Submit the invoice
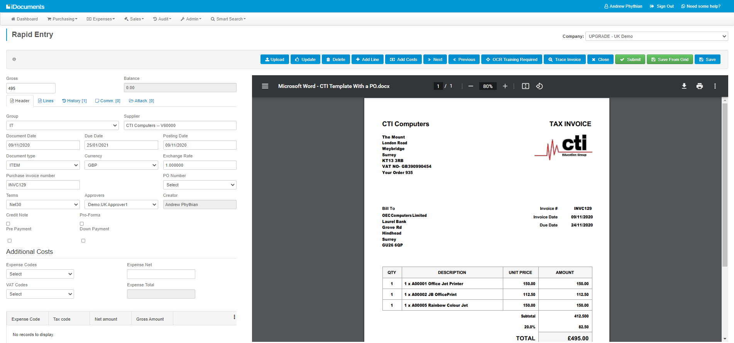This screenshot has height=343, width=734. [630, 59]
